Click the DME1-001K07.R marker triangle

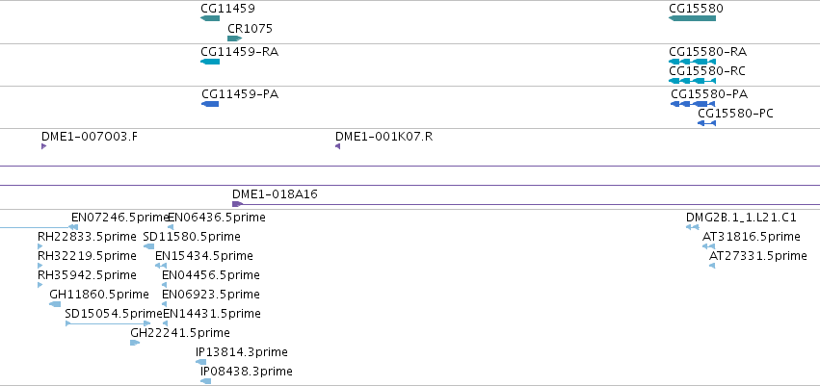point(338,146)
